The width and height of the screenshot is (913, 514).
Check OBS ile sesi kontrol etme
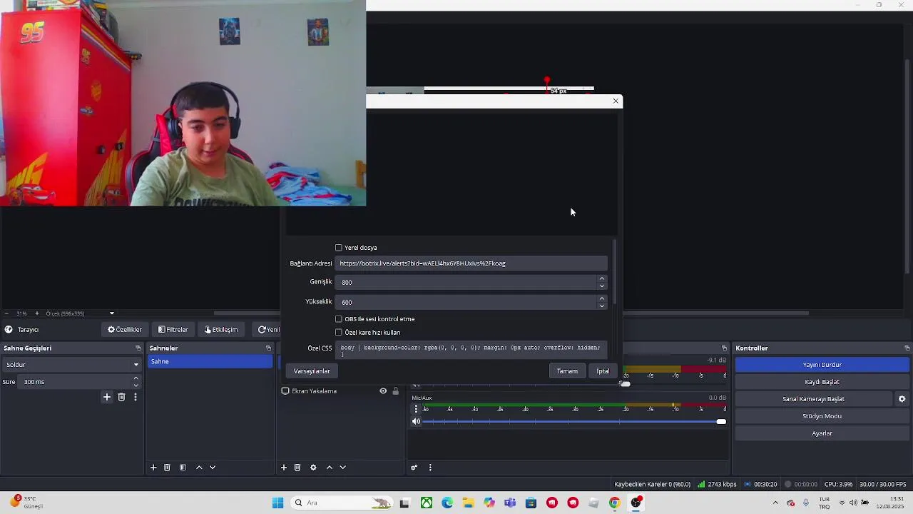tap(339, 319)
